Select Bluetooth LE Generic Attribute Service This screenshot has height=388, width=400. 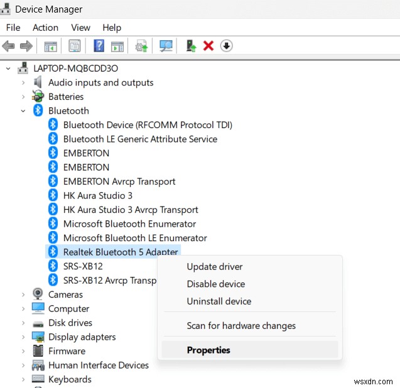(x=140, y=139)
